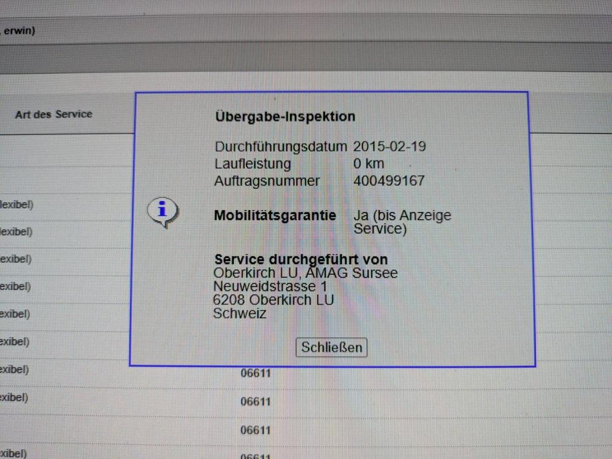Click the Art des Service column header
The image size is (612, 459).
click(53, 114)
